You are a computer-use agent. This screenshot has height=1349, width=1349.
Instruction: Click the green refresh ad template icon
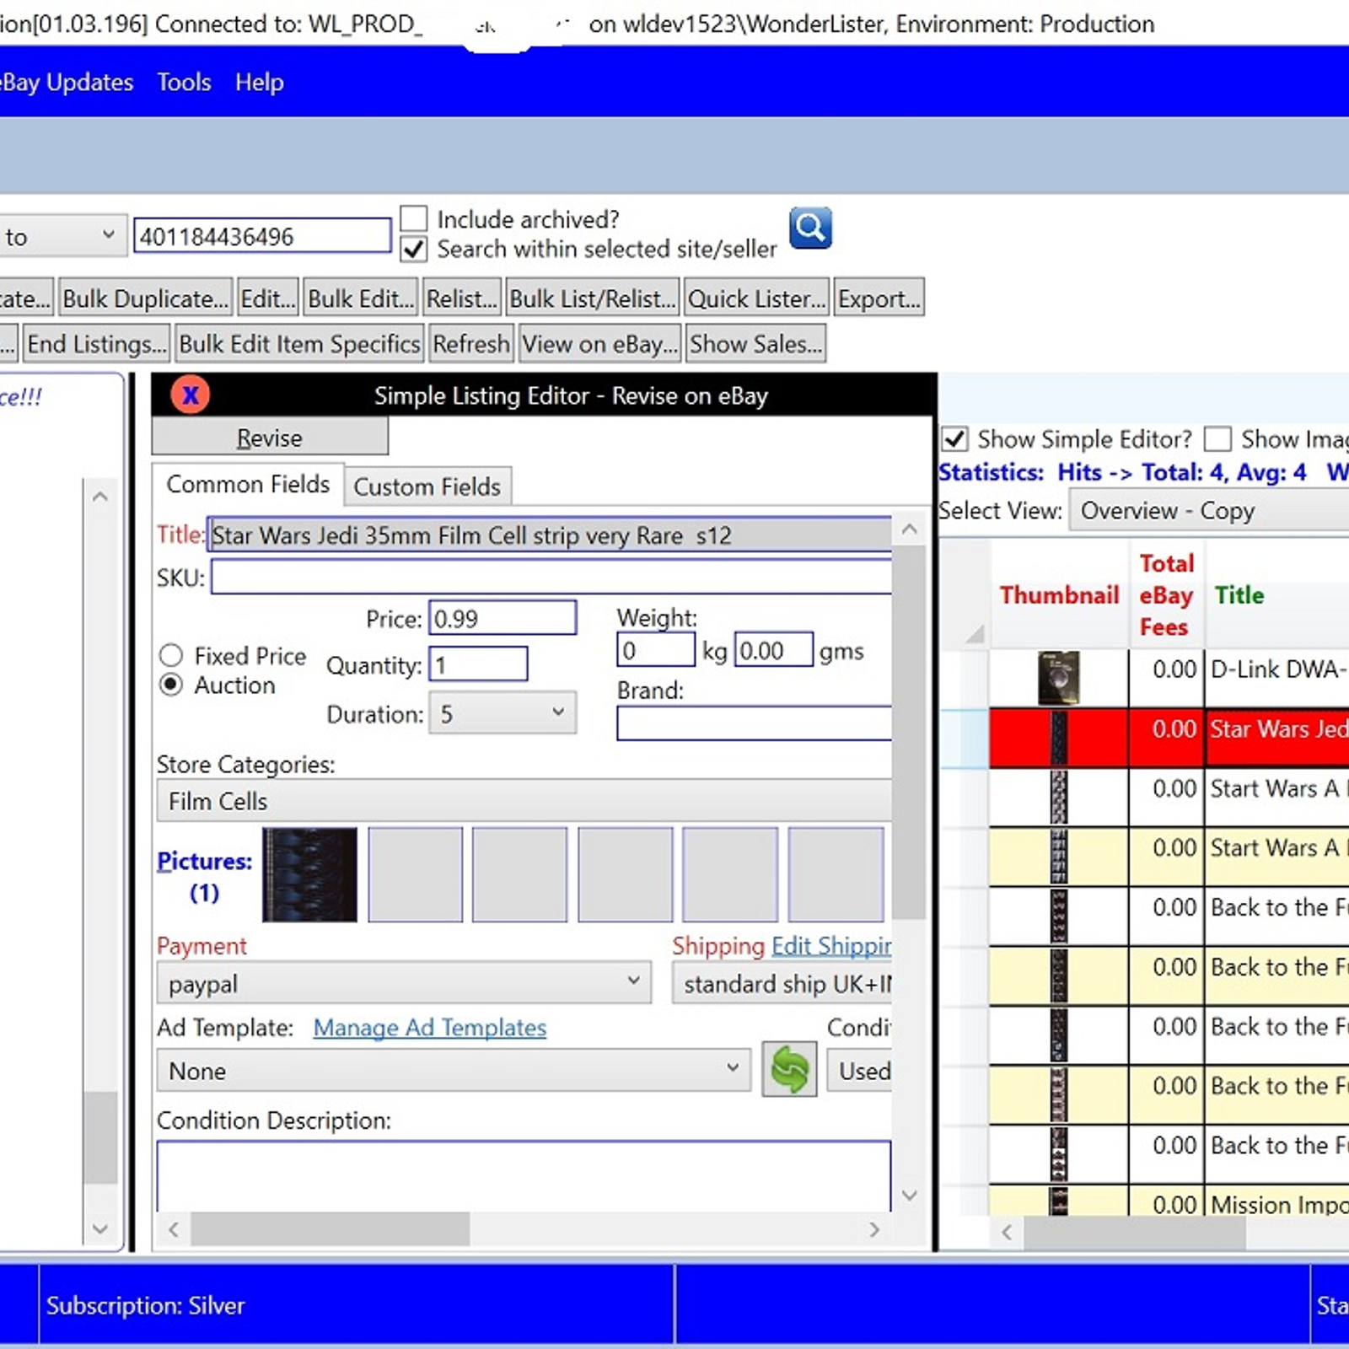[789, 1069]
